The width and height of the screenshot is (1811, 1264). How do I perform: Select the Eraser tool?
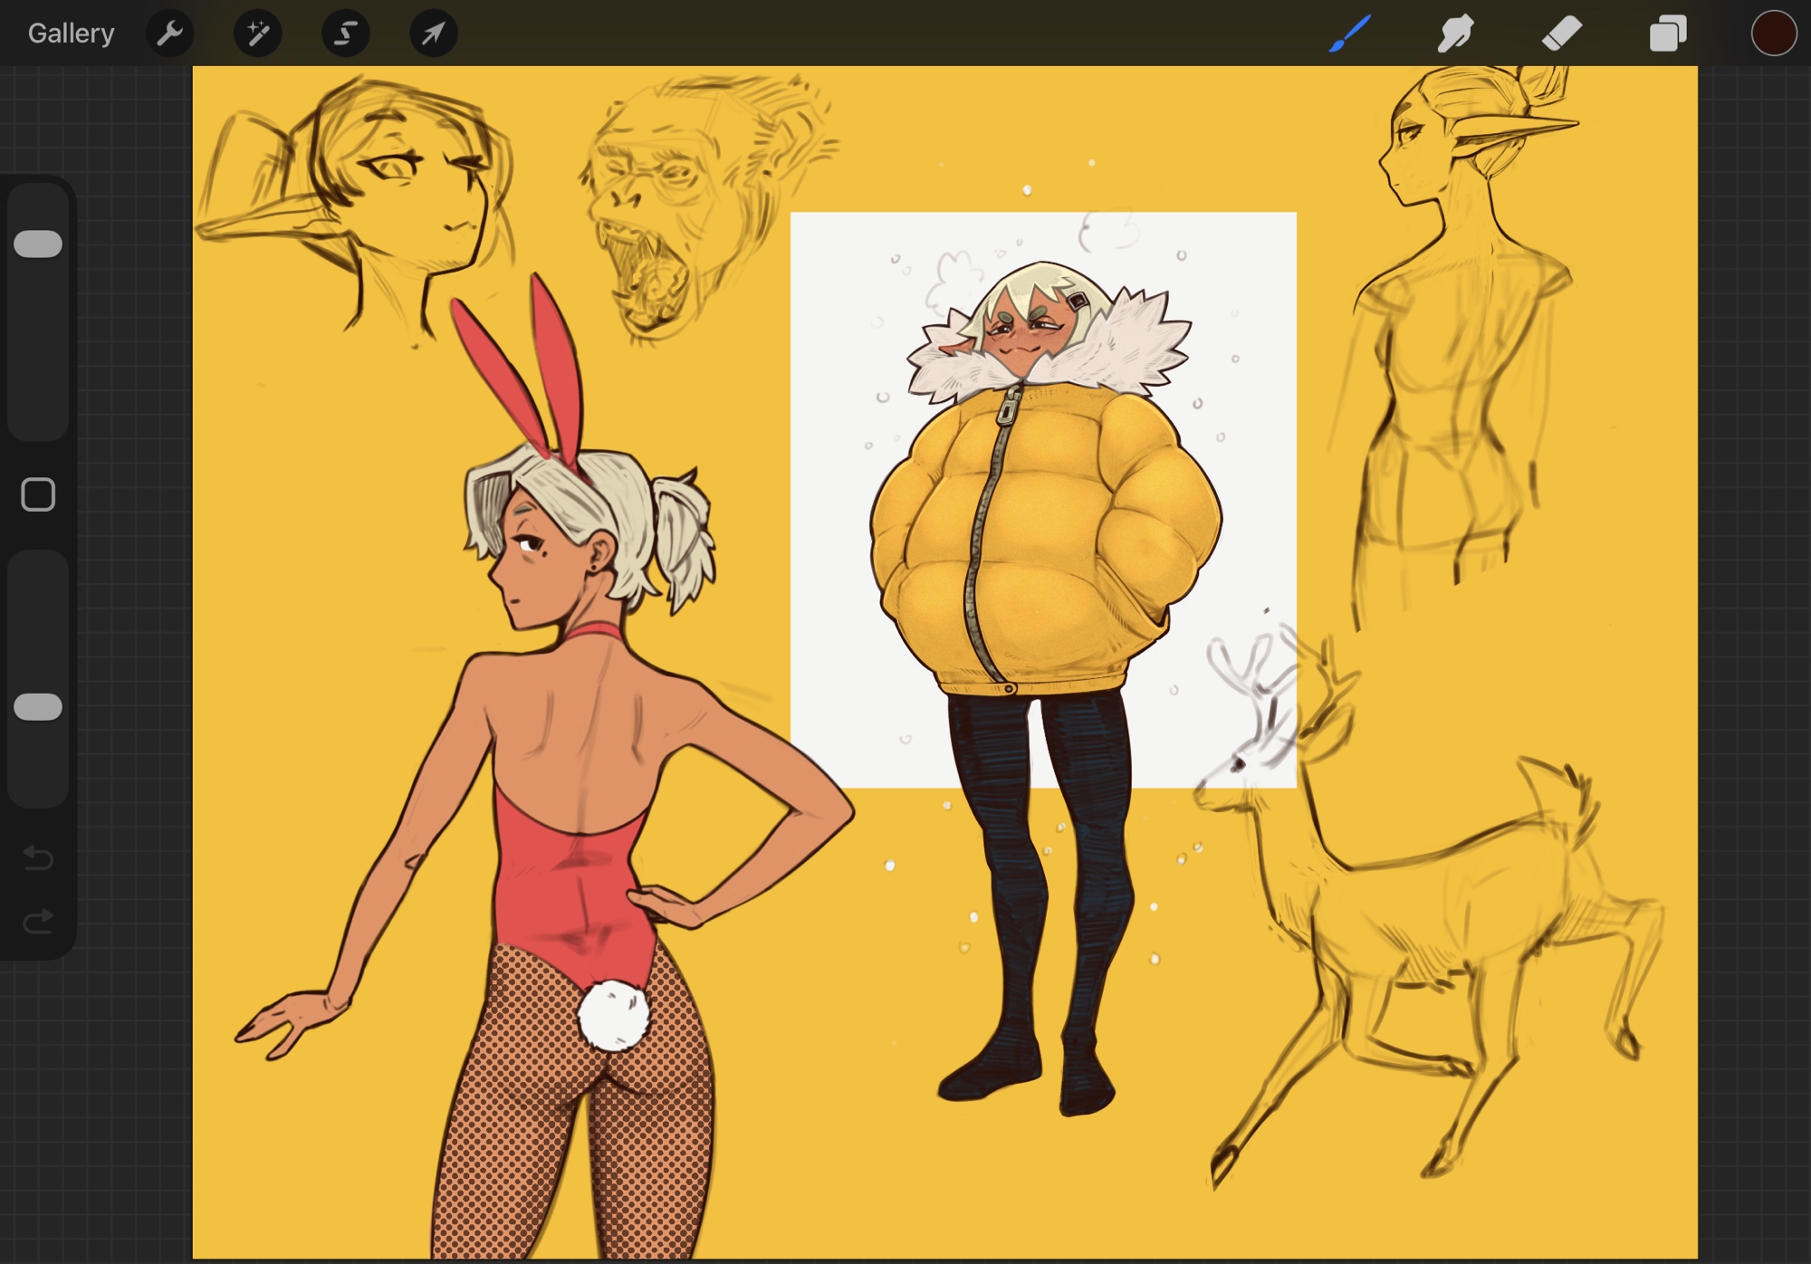1562,34
